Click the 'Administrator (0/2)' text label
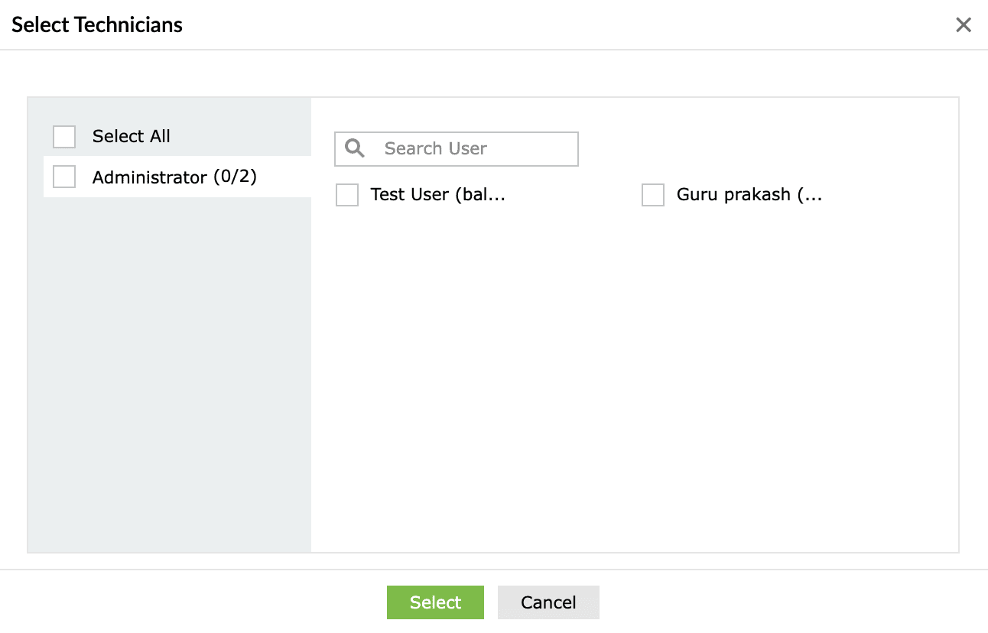The image size is (988, 633). tap(174, 177)
